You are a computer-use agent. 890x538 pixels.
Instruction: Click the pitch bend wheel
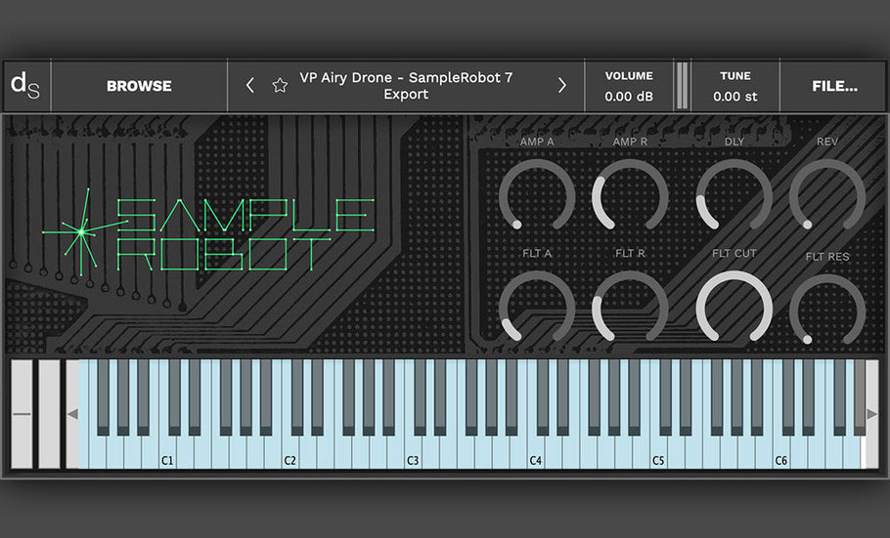[22, 414]
